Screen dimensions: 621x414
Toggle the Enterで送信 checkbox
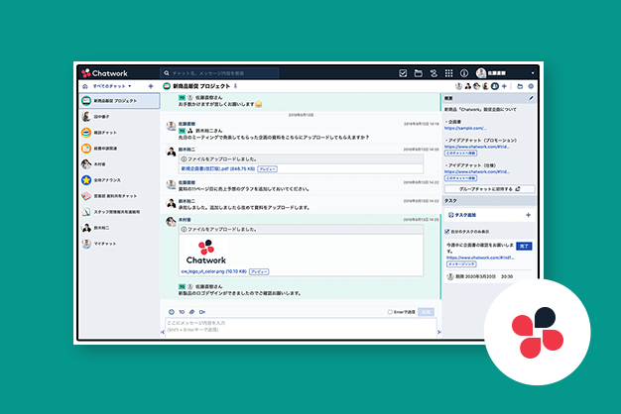(x=390, y=312)
